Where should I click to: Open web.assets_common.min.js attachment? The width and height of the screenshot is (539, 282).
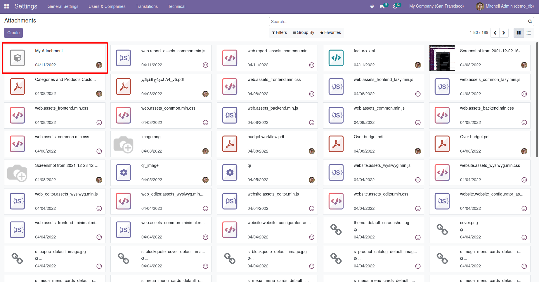(x=373, y=115)
